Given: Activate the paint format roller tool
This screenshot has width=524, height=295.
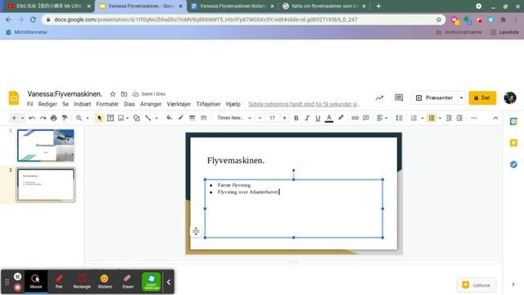Looking at the screenshot, I should (65, 118).
